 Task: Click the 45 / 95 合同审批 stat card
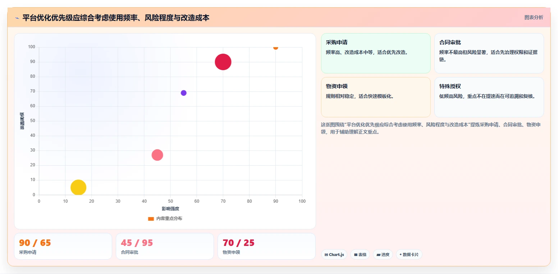[x=165, y=246]
